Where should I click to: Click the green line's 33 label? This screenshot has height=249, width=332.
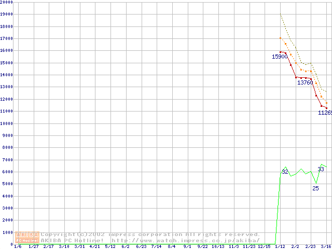tap(321, 169)
